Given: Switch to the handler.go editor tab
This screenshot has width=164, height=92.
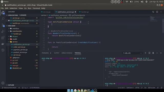Looking at the screenshot, I should point(85,12).
